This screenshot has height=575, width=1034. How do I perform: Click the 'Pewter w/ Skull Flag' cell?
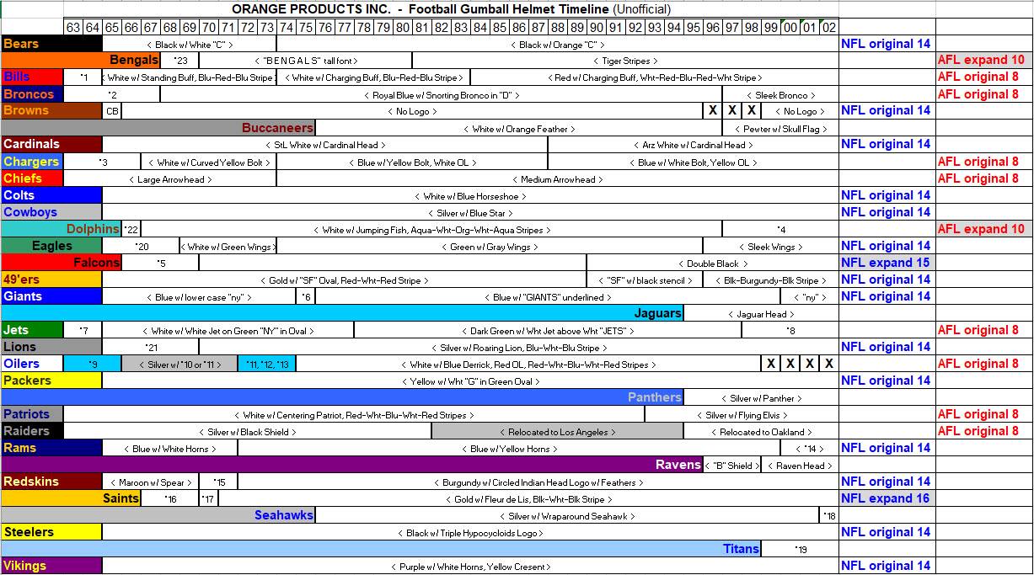(x=780, y=129)
